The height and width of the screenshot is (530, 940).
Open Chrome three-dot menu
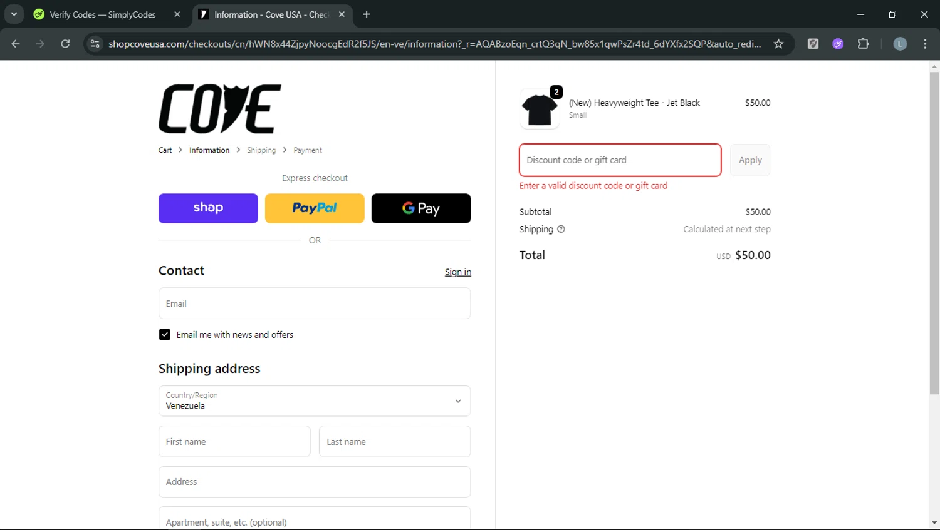[x=925, y=44]
